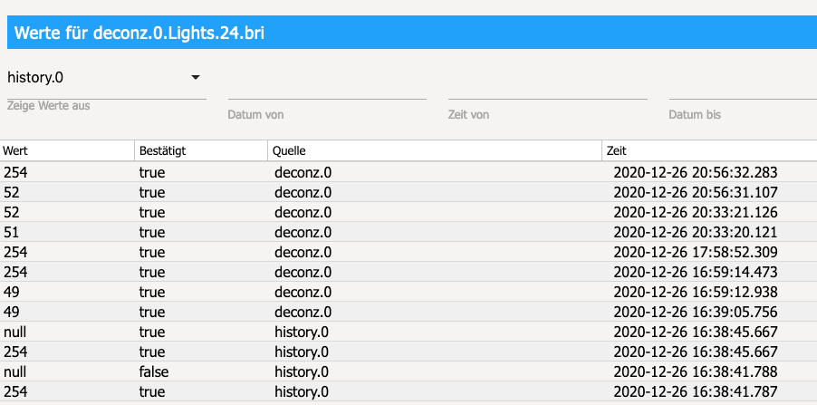This screenshot has height=405, width=817.
Task: Click timestamp 2020-12-26 20:56:32.283
Action: (x=696, y=172)
